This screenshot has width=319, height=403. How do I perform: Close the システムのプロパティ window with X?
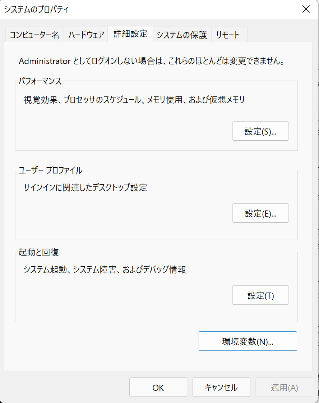coord(306,9)
